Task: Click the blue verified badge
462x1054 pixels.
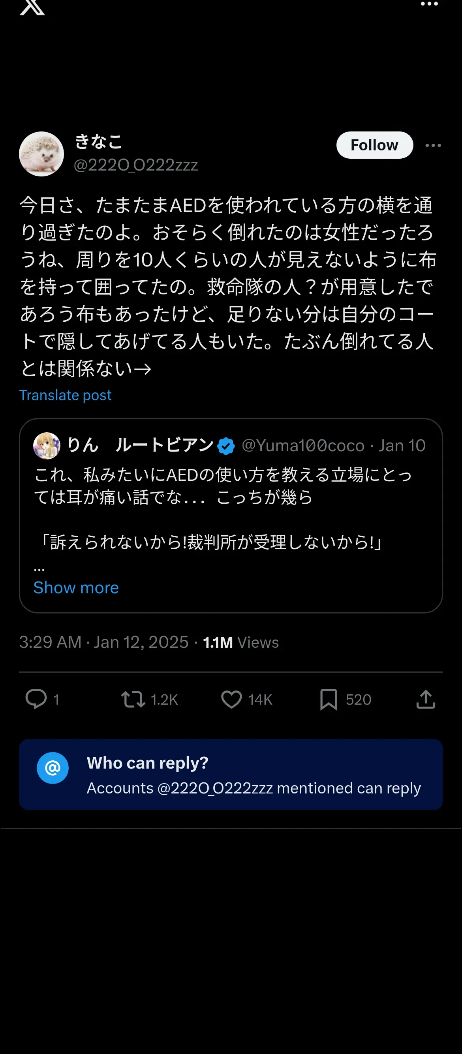Action: click(226, 446)
